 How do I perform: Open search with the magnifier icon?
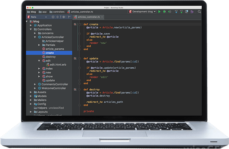tap(200, 12)
